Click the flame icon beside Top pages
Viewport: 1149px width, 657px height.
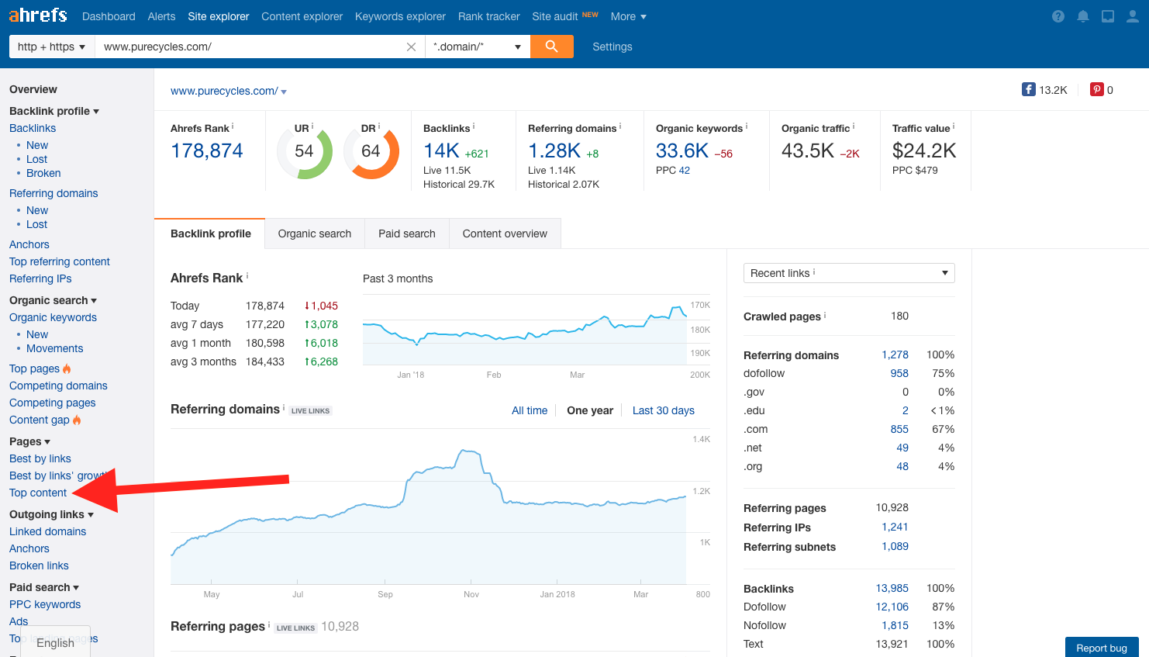point(67,368)
